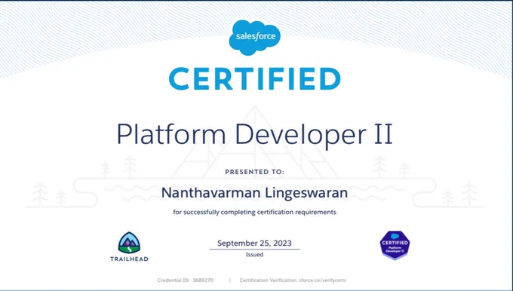Click the PRESENTED TO: label

(x=254, y=172)
